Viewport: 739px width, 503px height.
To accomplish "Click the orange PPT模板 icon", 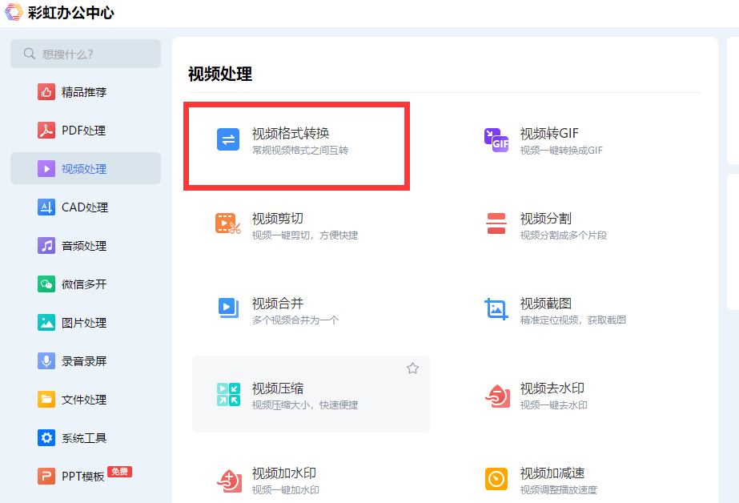I will point(46,476).
